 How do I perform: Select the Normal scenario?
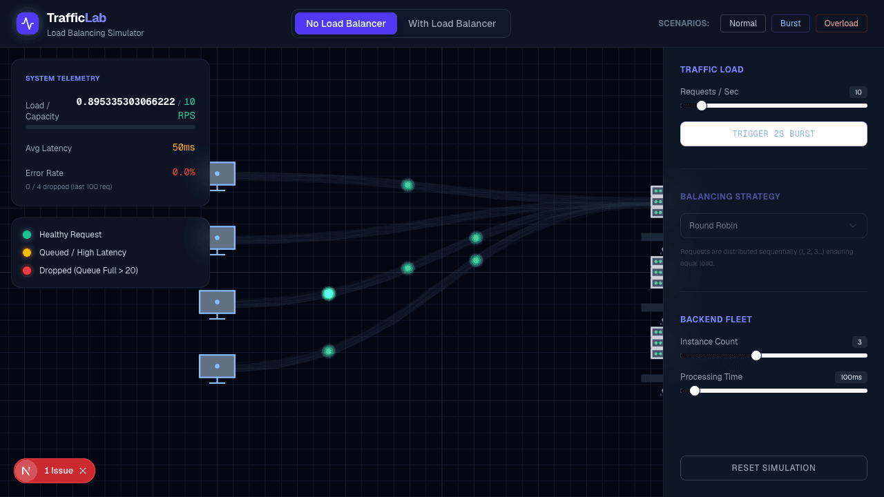(743, 23)
